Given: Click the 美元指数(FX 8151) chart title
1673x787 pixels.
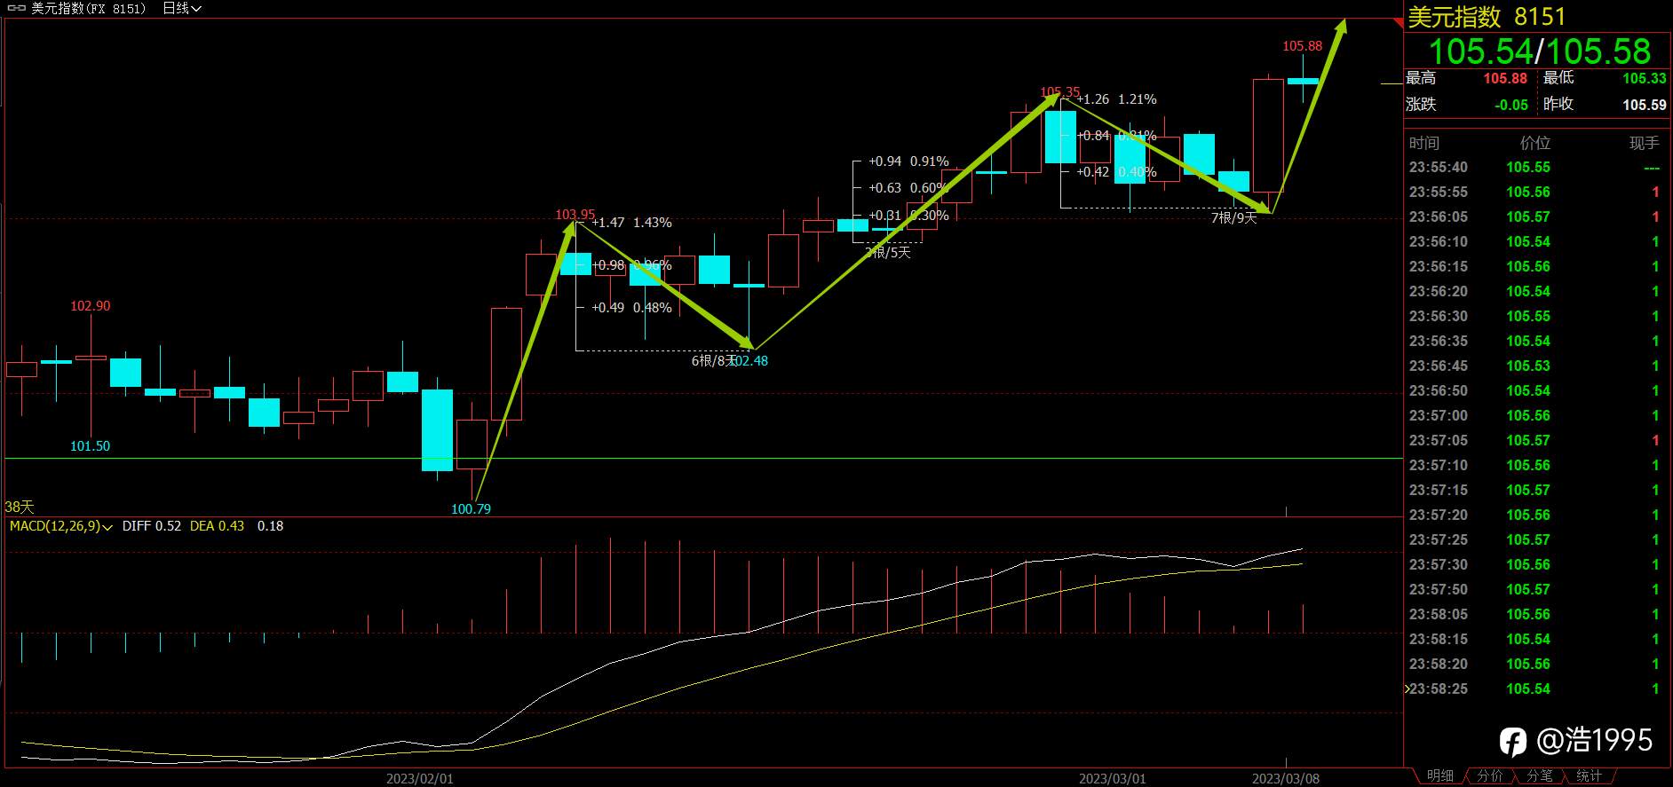Looking at the screenshot, I should 88,8.
